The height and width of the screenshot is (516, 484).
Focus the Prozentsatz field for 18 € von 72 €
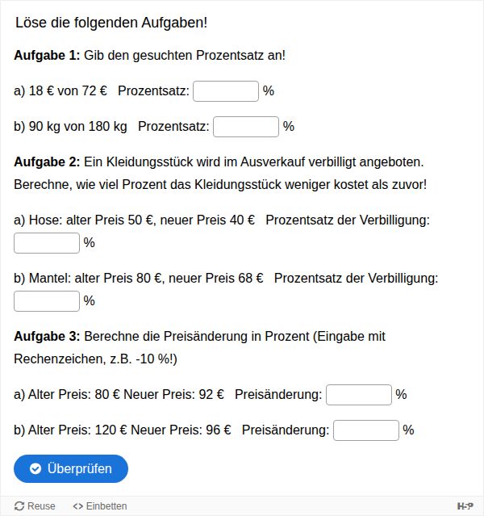(226, 91)
